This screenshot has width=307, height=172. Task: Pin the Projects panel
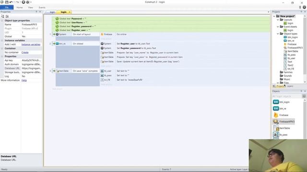tap(301, 12)
